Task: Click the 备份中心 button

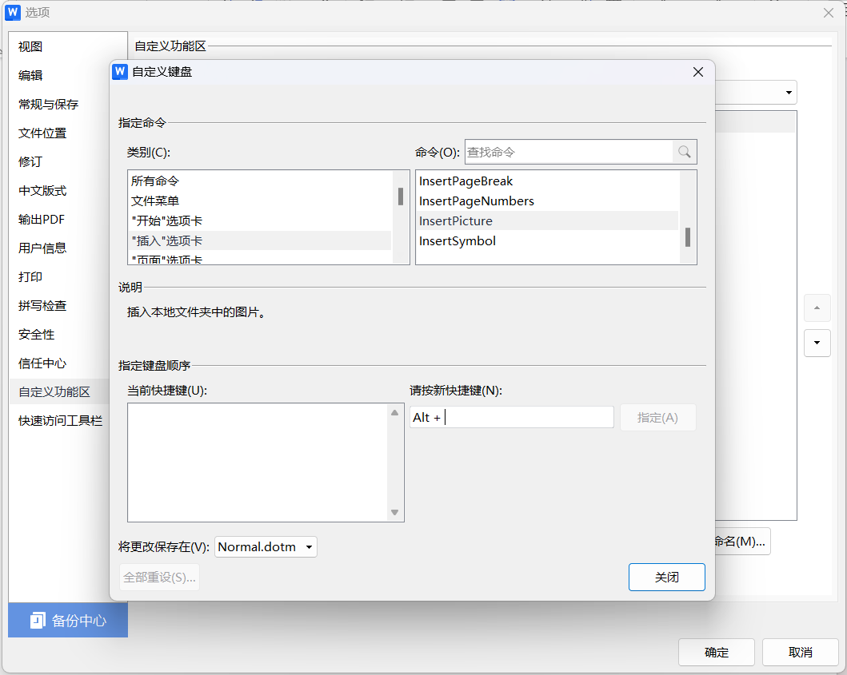Action: [x=68, y=620]
